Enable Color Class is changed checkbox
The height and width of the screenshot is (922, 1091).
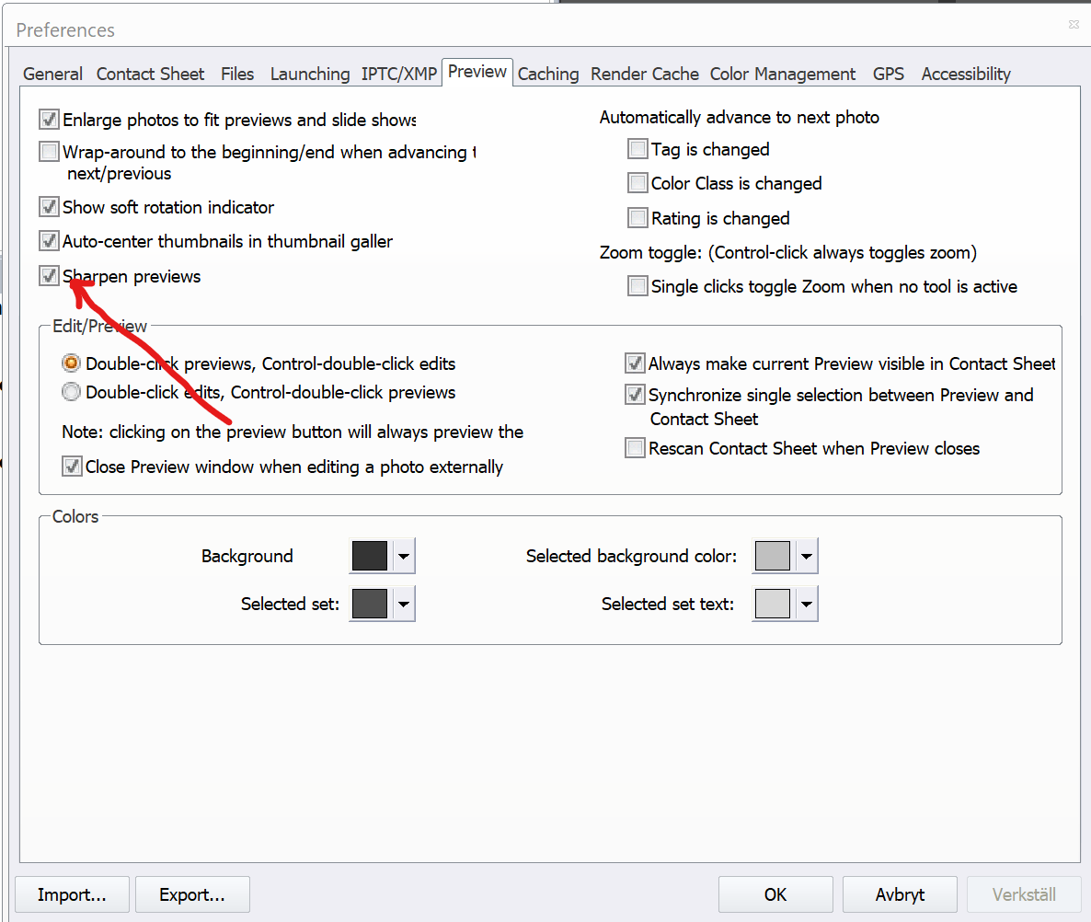pyautogui.click(x=637, y=183)
